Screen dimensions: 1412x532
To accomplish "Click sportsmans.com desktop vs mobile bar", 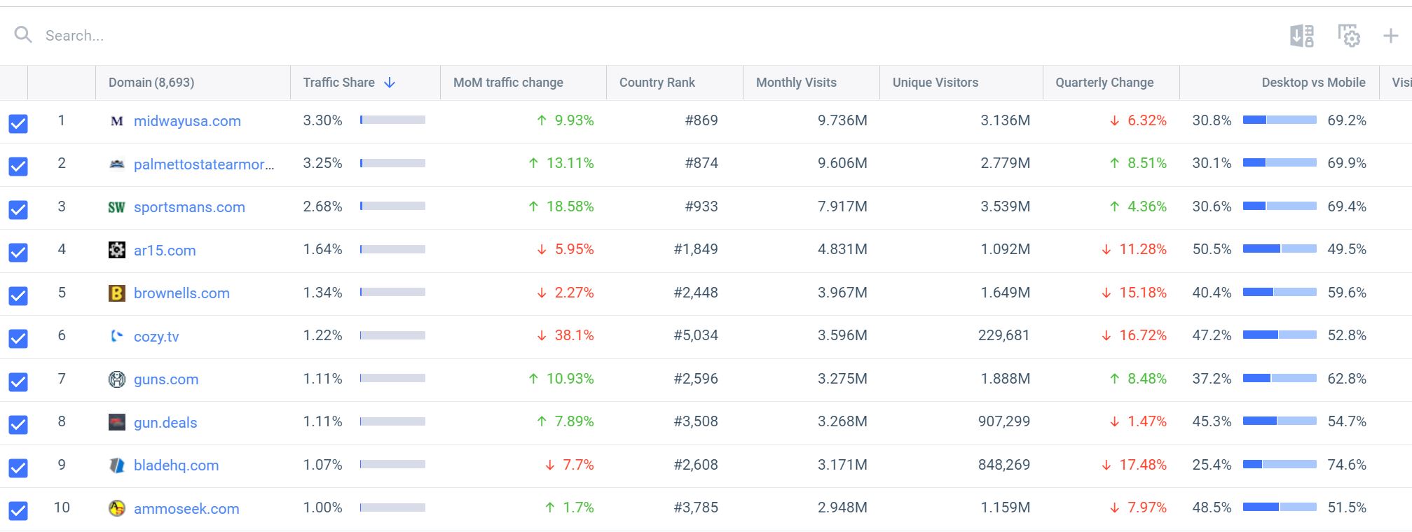I will tap(1280, 206).
